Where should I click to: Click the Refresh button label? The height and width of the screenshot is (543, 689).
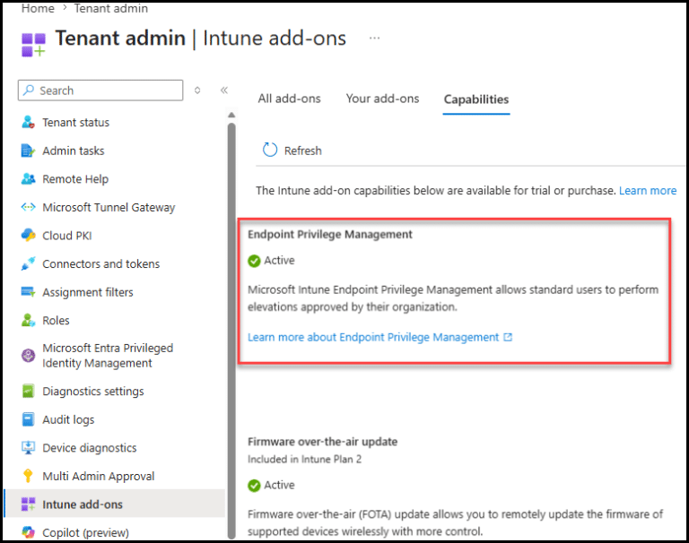(302, 151)
